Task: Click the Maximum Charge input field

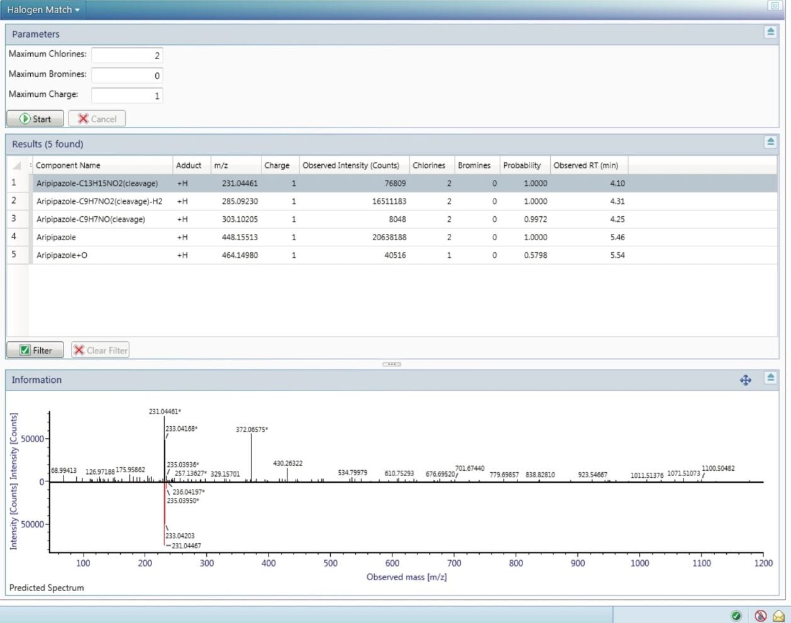Action: point(127,96)
